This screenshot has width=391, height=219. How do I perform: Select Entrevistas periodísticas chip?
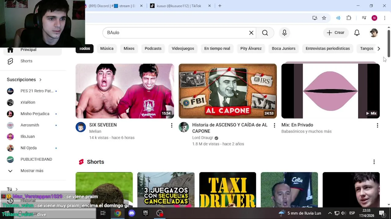coord(328,49)
